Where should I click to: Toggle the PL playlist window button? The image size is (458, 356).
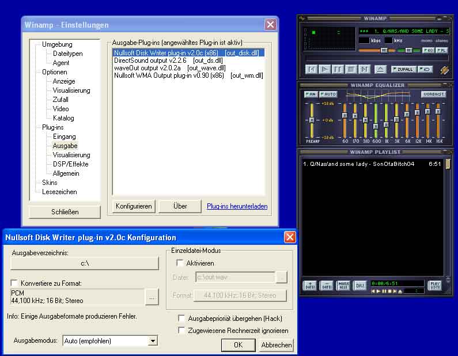pos(441,50)
